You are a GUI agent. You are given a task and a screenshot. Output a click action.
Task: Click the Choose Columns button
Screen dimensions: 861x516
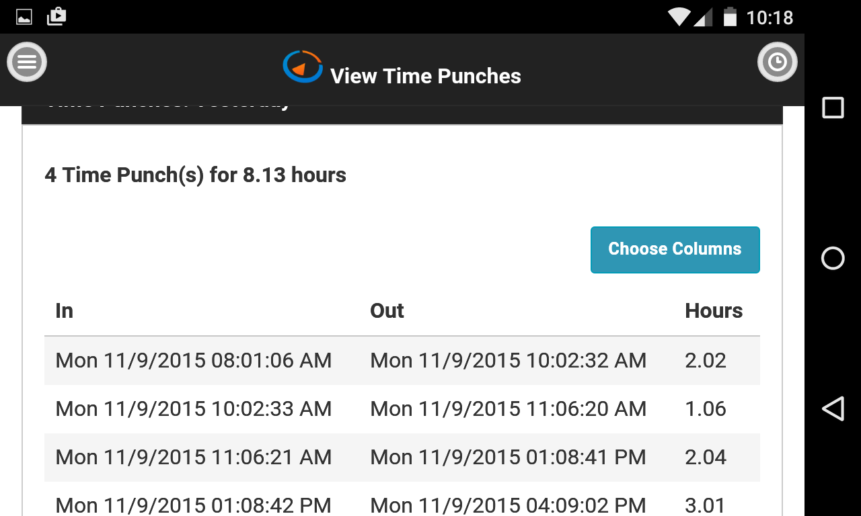coord(675,249)
